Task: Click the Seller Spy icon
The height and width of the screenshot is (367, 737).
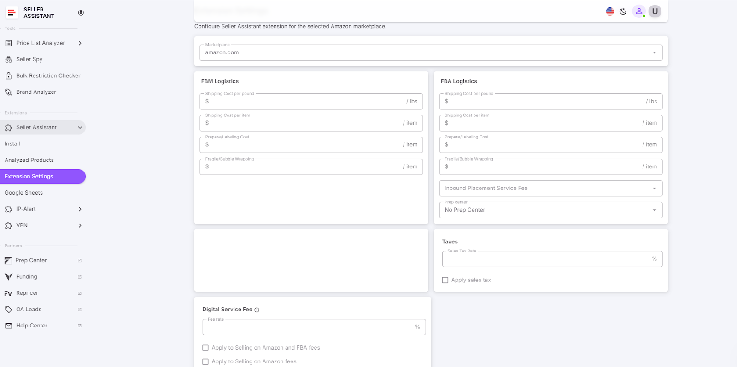Action: 8,59
